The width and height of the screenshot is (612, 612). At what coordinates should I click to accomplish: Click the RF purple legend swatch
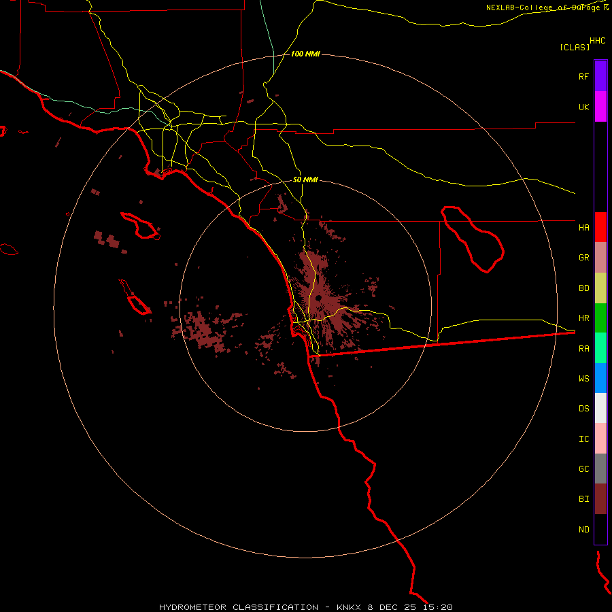[x=600, y=76]
